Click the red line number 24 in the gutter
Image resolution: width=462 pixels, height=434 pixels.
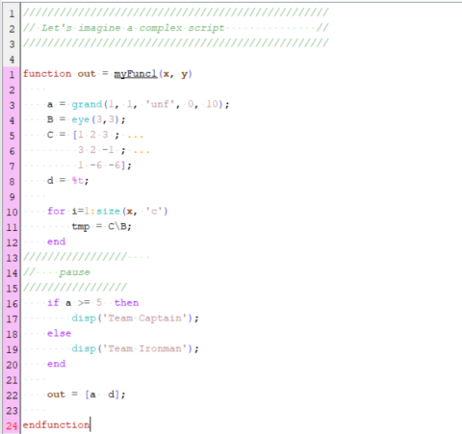12,426
